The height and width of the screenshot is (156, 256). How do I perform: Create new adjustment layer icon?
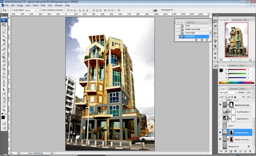point(236,151)
